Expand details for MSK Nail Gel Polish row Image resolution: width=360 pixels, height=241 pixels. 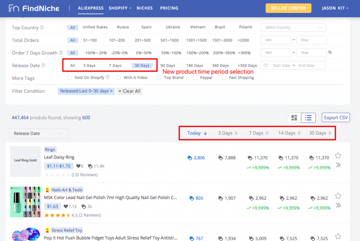(x=338, y=205)
